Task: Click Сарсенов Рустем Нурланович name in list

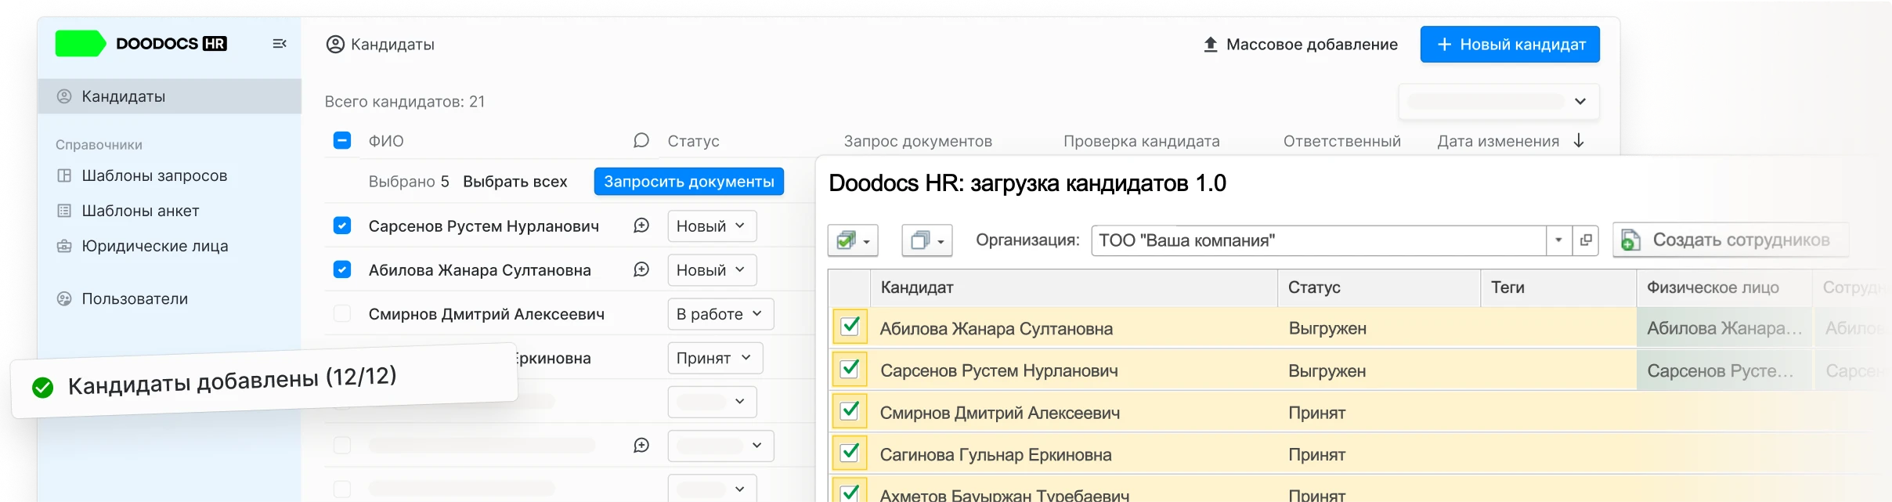Action: point(484,226)
